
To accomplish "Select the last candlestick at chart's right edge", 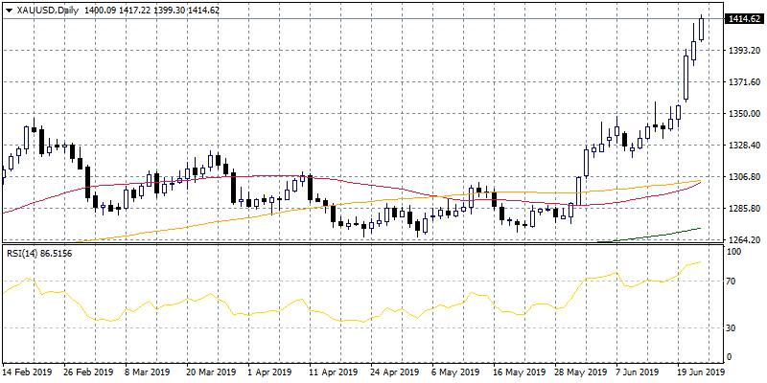I will tap(702, 30).
